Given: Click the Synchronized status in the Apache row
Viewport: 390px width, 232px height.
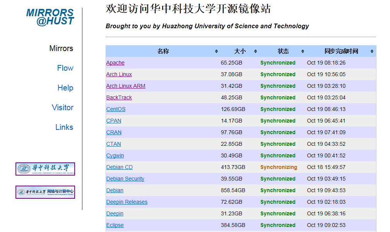Looking at the screenshot, I should click(278, 63).
